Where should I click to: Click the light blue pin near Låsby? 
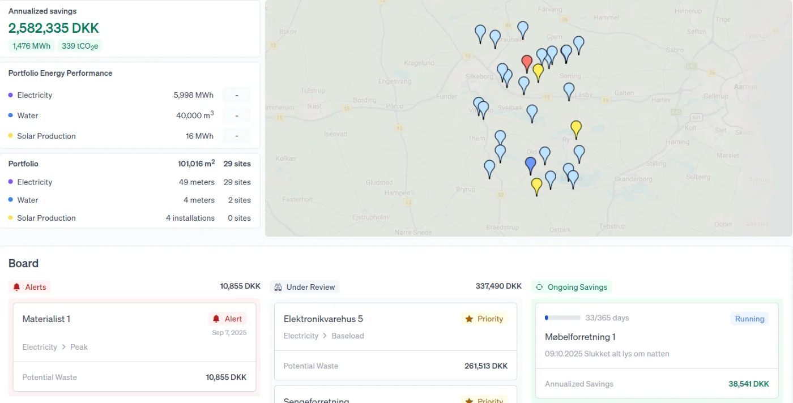coord(569,91)
